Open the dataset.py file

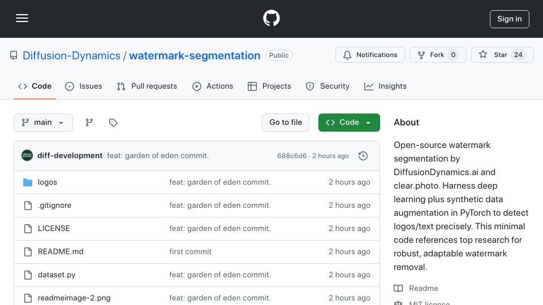point(57,275)
